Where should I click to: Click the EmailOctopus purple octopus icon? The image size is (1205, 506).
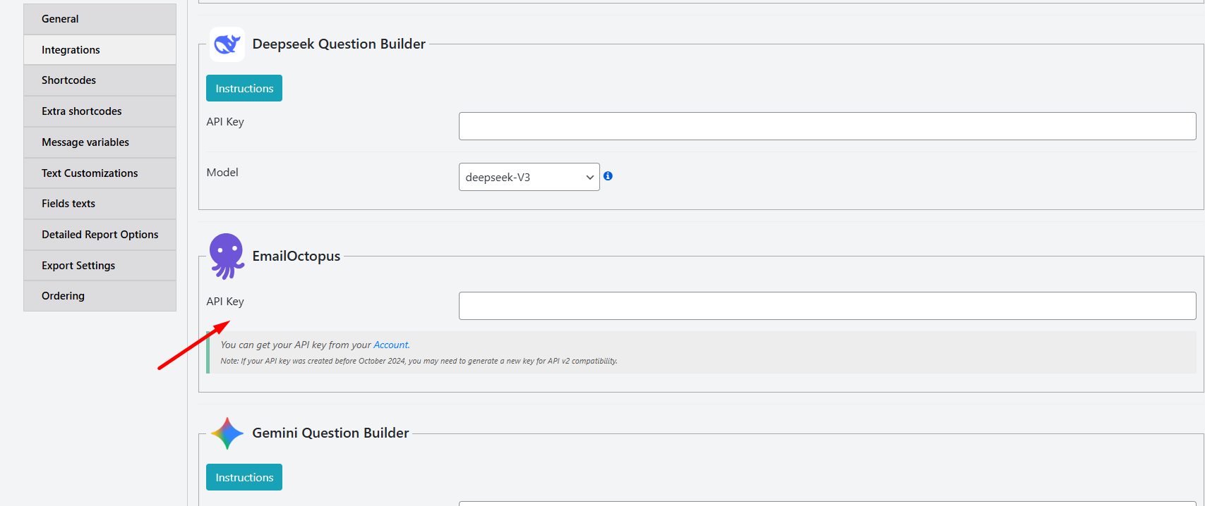[x=227, y=257]
